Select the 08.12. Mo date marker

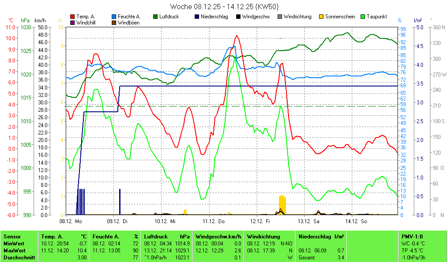click(x=70, y=221)
